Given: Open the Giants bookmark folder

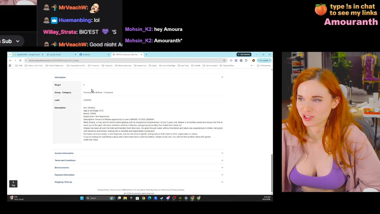Looking at the screenshot, I should [153, 66].
